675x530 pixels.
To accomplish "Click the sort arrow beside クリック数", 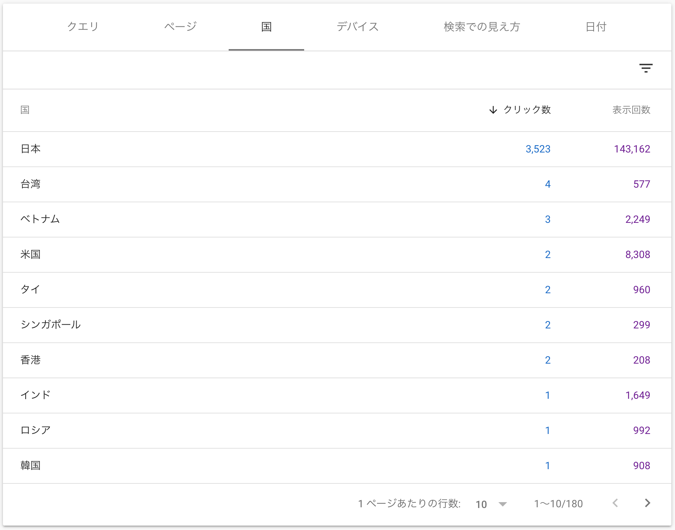I will pos(493,110).
